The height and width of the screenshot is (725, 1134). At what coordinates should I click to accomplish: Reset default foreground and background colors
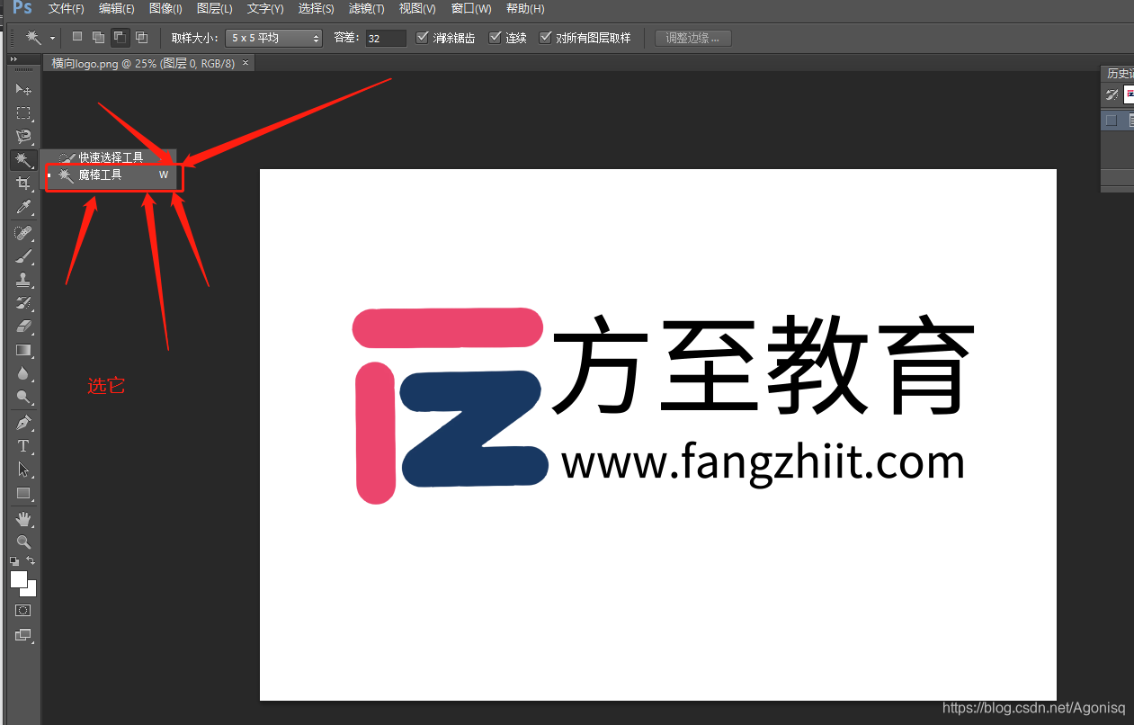click(14, 561)
